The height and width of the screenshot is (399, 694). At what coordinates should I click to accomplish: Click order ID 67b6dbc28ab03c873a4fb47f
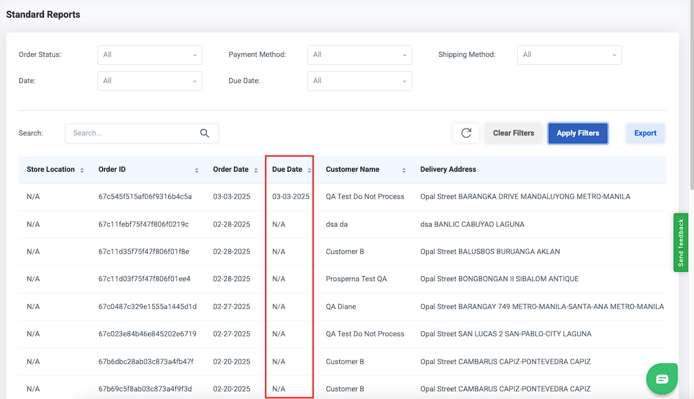click(x=146, y=361)
